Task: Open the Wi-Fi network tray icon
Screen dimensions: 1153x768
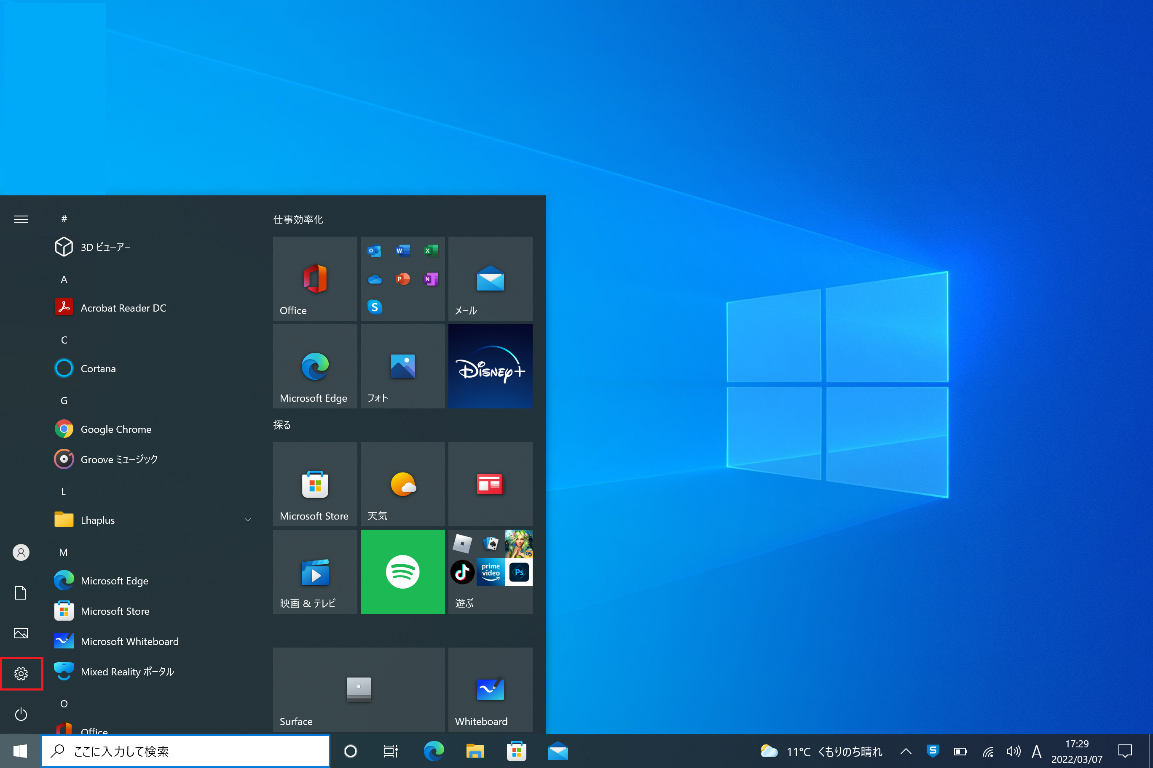Action: click(987, 751)
